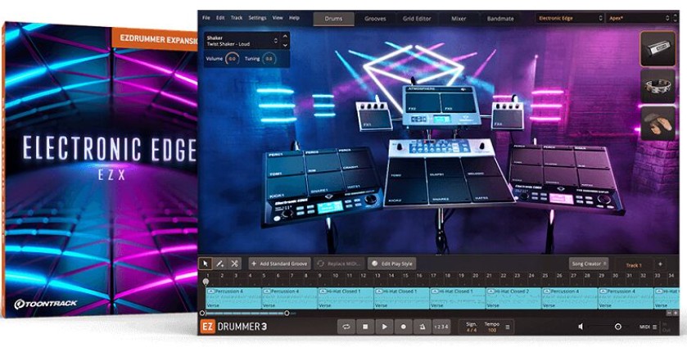The height and width of the screenshot is (352, 687).
Task: Click the loop playback button
Action: click(x=346, y=327)
